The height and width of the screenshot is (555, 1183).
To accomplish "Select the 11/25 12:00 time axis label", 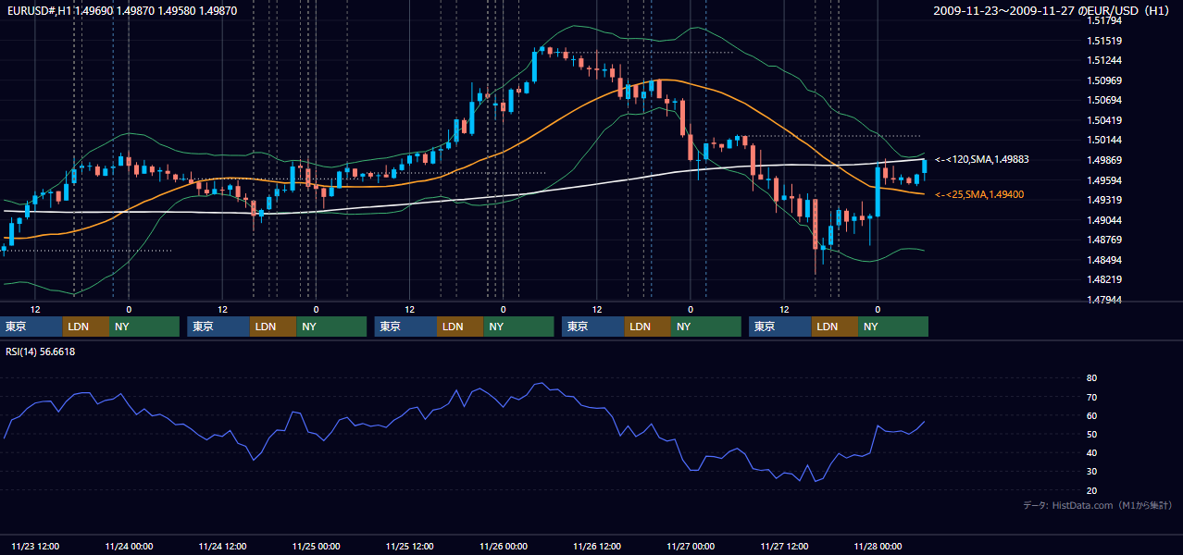I will (410, 547).
